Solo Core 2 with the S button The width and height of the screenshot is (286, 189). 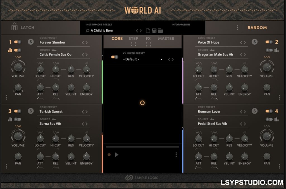(x=255, y=42)
